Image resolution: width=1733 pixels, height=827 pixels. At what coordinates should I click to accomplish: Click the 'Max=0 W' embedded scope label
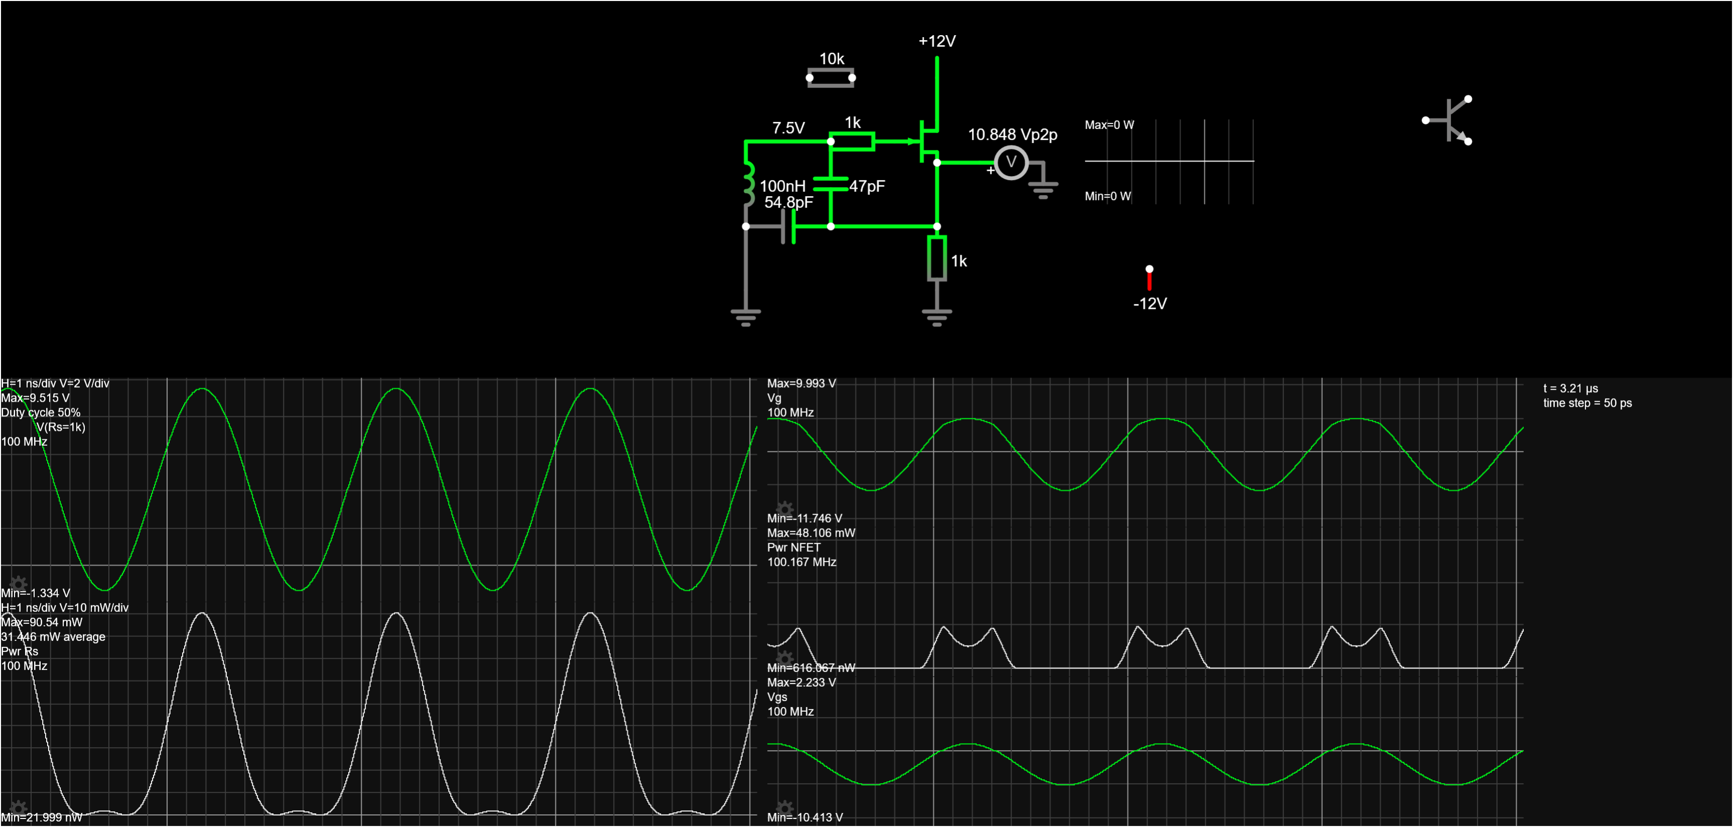click(1109, 125)
